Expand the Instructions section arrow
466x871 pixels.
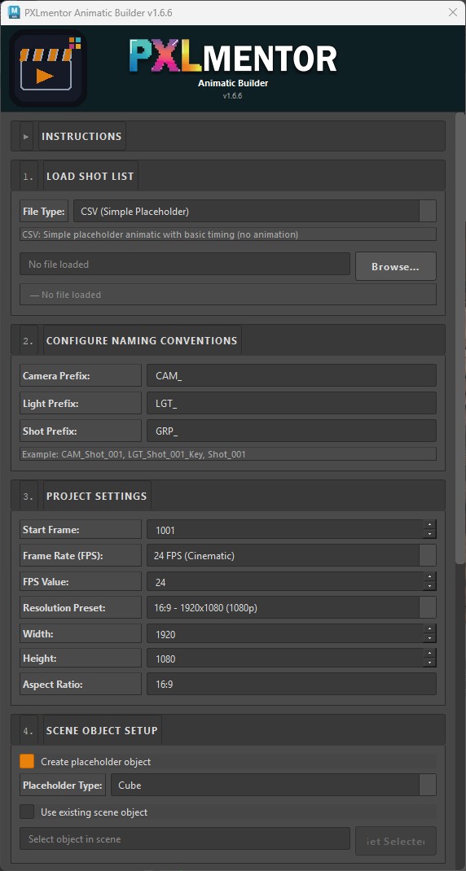26,136
